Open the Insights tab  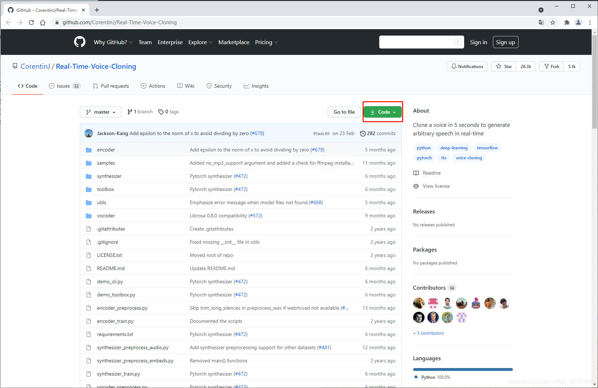point(256,86)
